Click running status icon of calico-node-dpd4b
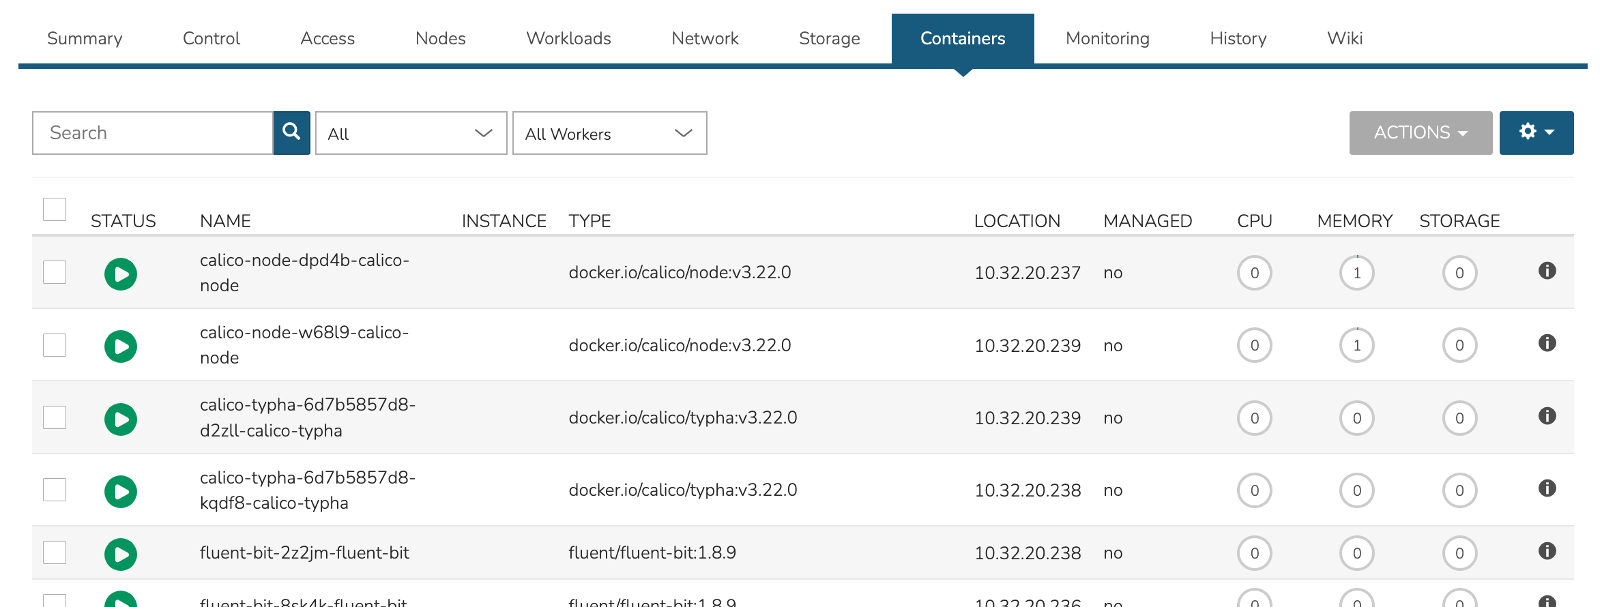The height and width of the screenshot is (607, 1602). click(x=121, y=274)
